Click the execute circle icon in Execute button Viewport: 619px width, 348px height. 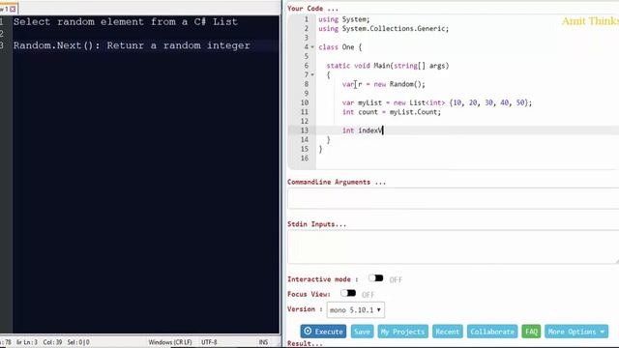click(x=308, y=331)
